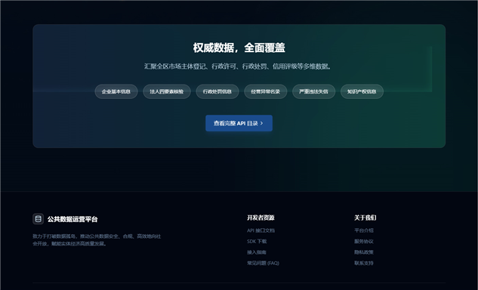Open the 常见问题 (FAQ) link
The height and width of the screenshot is (290, 478).
(263, 263)
